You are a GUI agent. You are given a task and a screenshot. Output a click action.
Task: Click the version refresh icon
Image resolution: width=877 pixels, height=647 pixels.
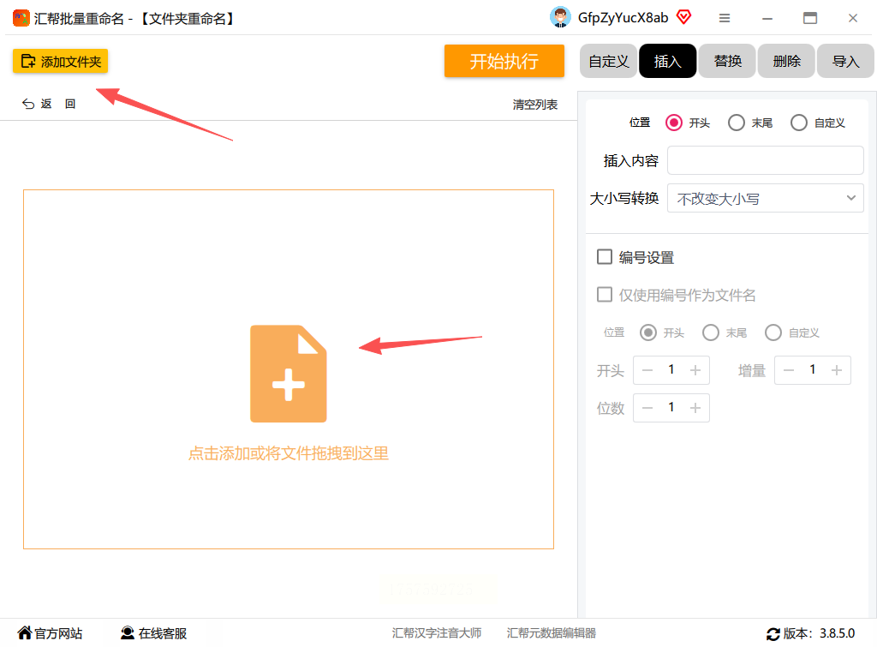pos(773,633)
